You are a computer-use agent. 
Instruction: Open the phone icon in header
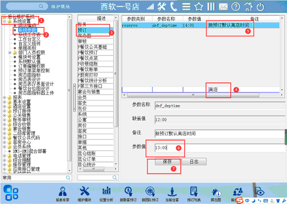[173, 7]
